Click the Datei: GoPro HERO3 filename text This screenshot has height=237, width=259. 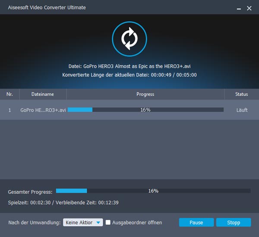pyautogui.click(x=129, y=67)
